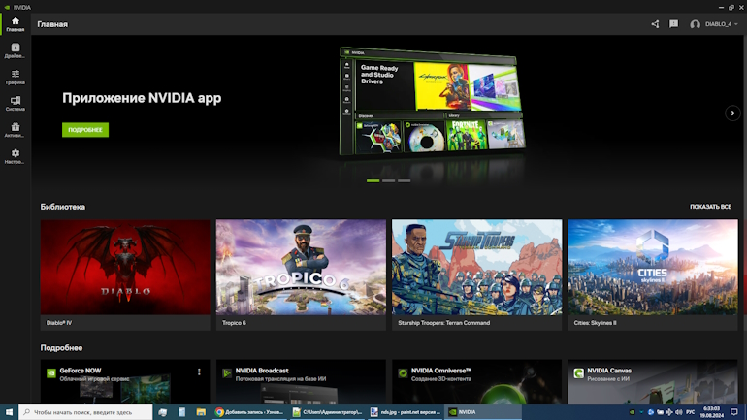
Task: Select second carousel indicator dot
Action: (389, 181)
